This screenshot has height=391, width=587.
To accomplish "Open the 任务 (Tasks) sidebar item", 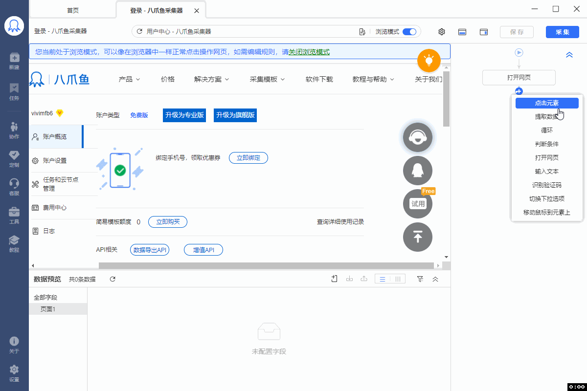I will coord(14,92).
